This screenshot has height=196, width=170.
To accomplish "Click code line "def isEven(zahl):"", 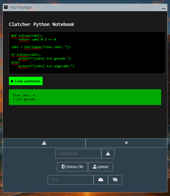I will pyautogui.click(x=27, y=36).
